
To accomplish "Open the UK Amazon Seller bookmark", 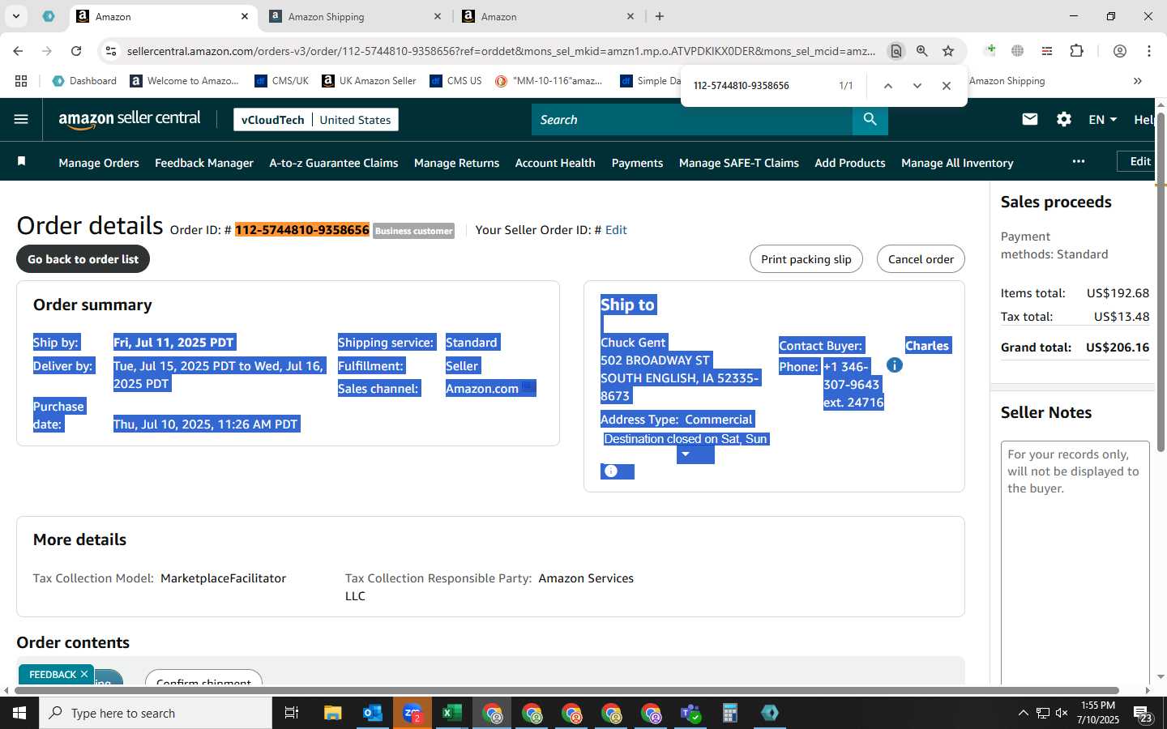I will [369, 81].
